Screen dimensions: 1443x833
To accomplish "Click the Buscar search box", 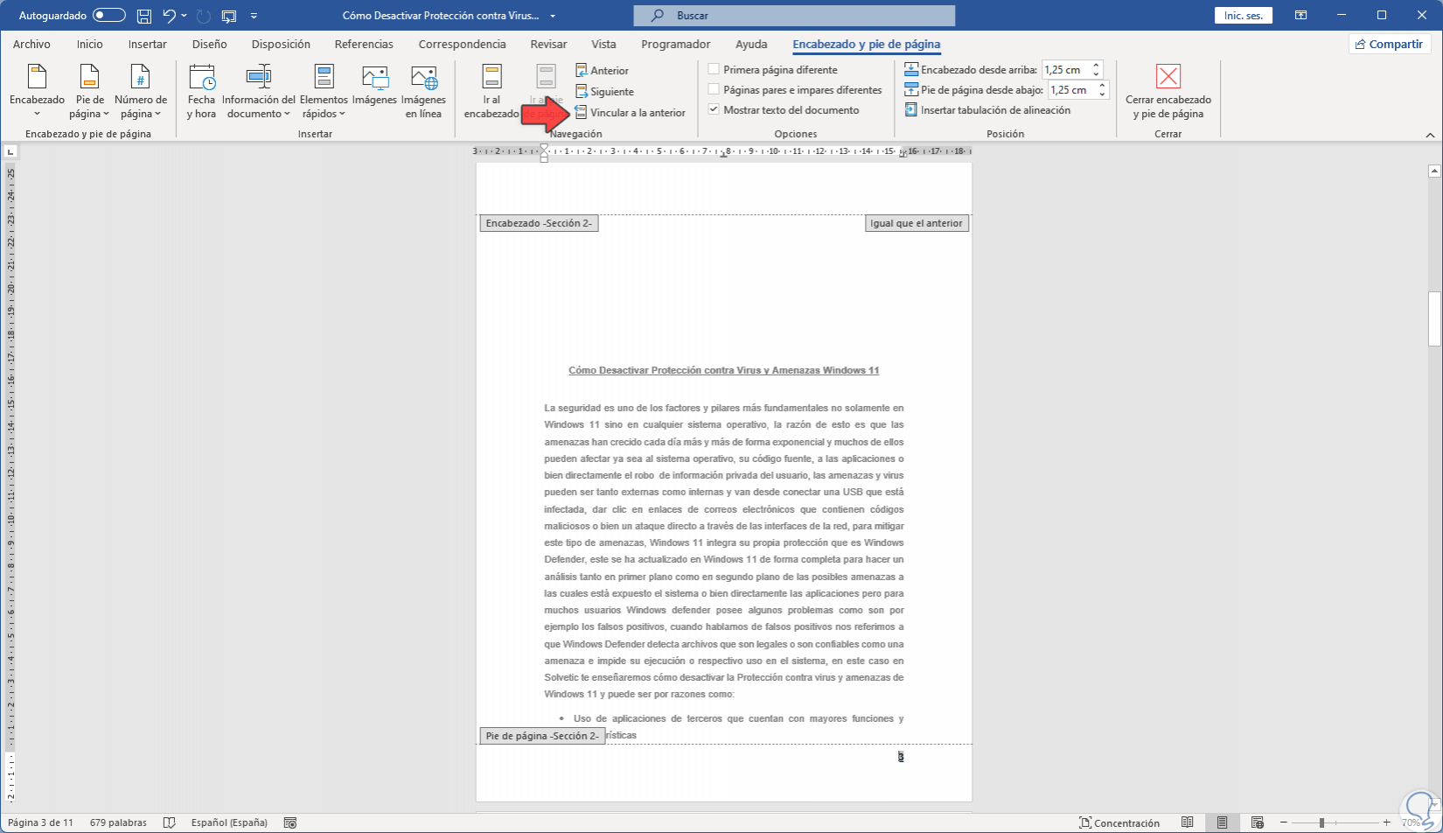I will click(x=794, y=16).
